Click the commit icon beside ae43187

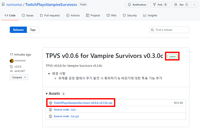coord(11,71)
